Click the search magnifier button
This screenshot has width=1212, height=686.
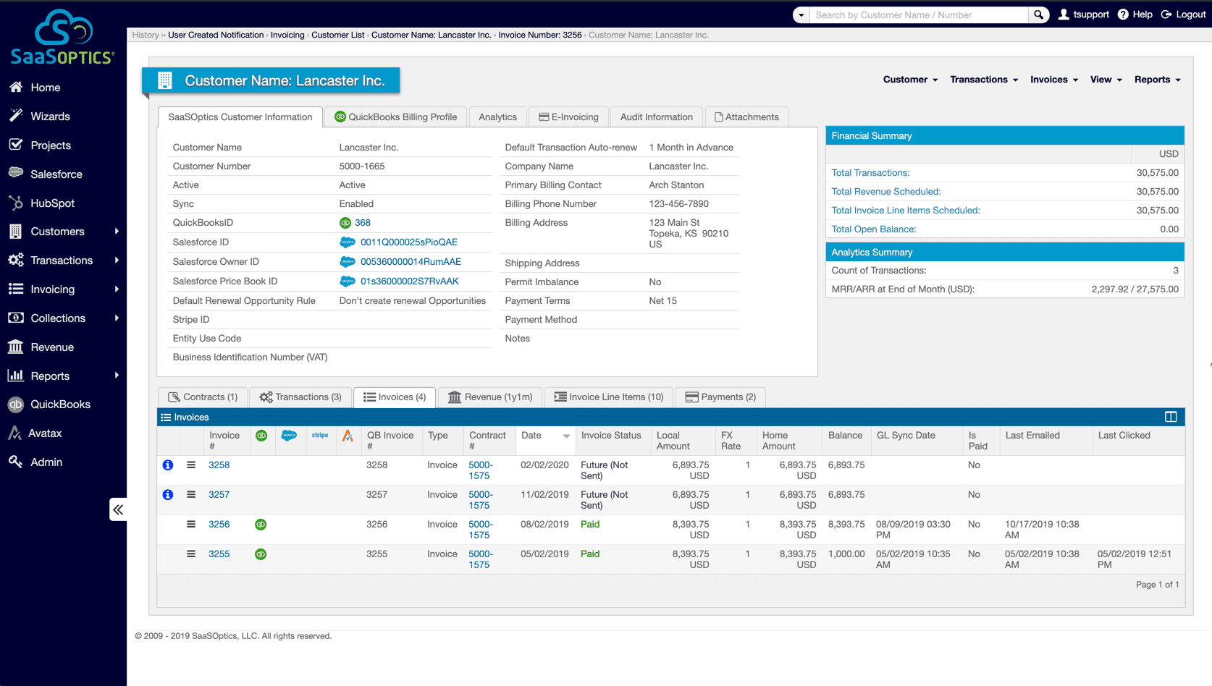(1039, 14)
